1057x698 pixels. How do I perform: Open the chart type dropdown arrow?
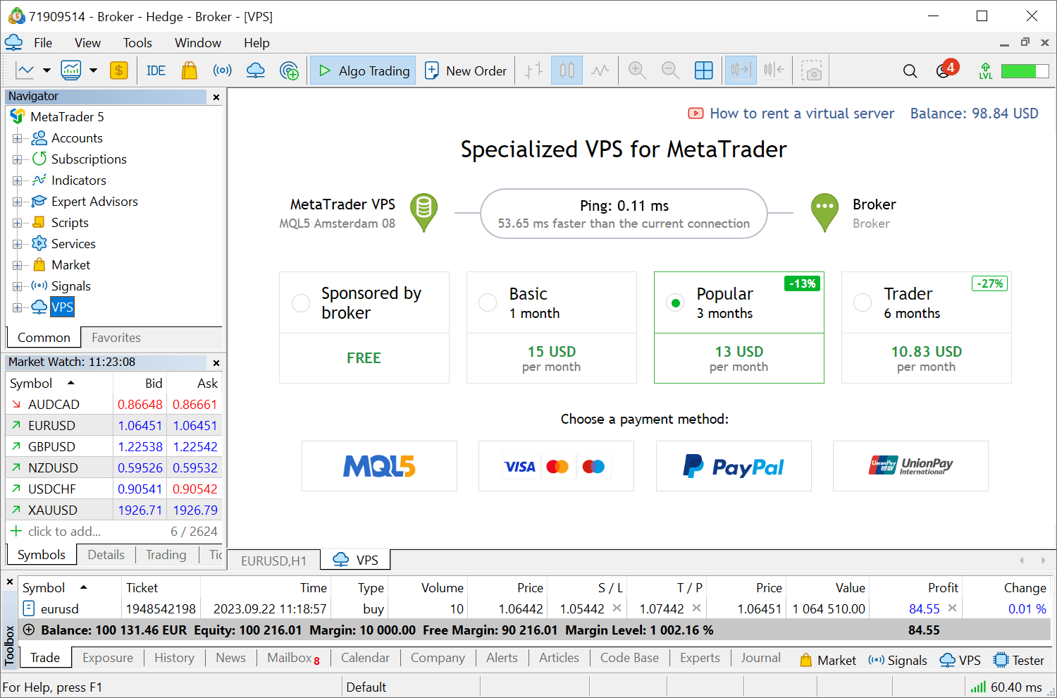[x=46, y=70]
